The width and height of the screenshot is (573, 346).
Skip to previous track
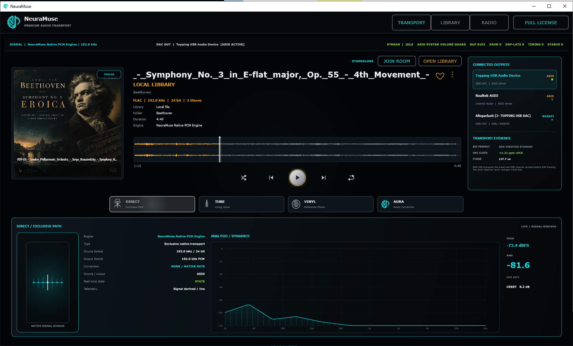(271, 178)
